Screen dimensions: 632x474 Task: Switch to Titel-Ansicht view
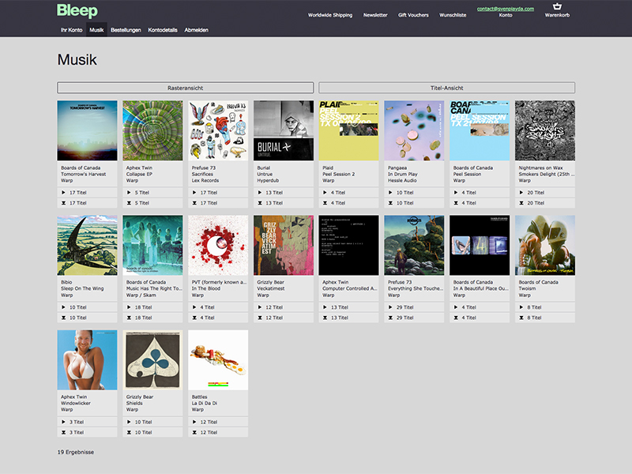pos(446,88)
